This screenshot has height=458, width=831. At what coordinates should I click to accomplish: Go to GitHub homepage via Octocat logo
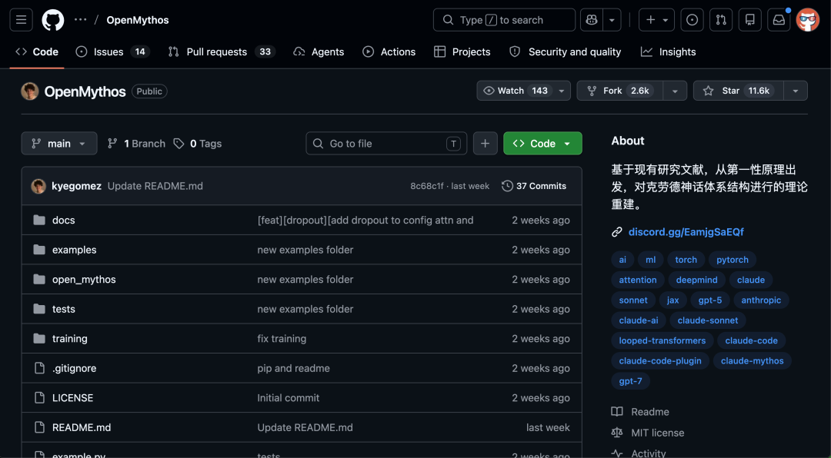click(x=53, y=20)
